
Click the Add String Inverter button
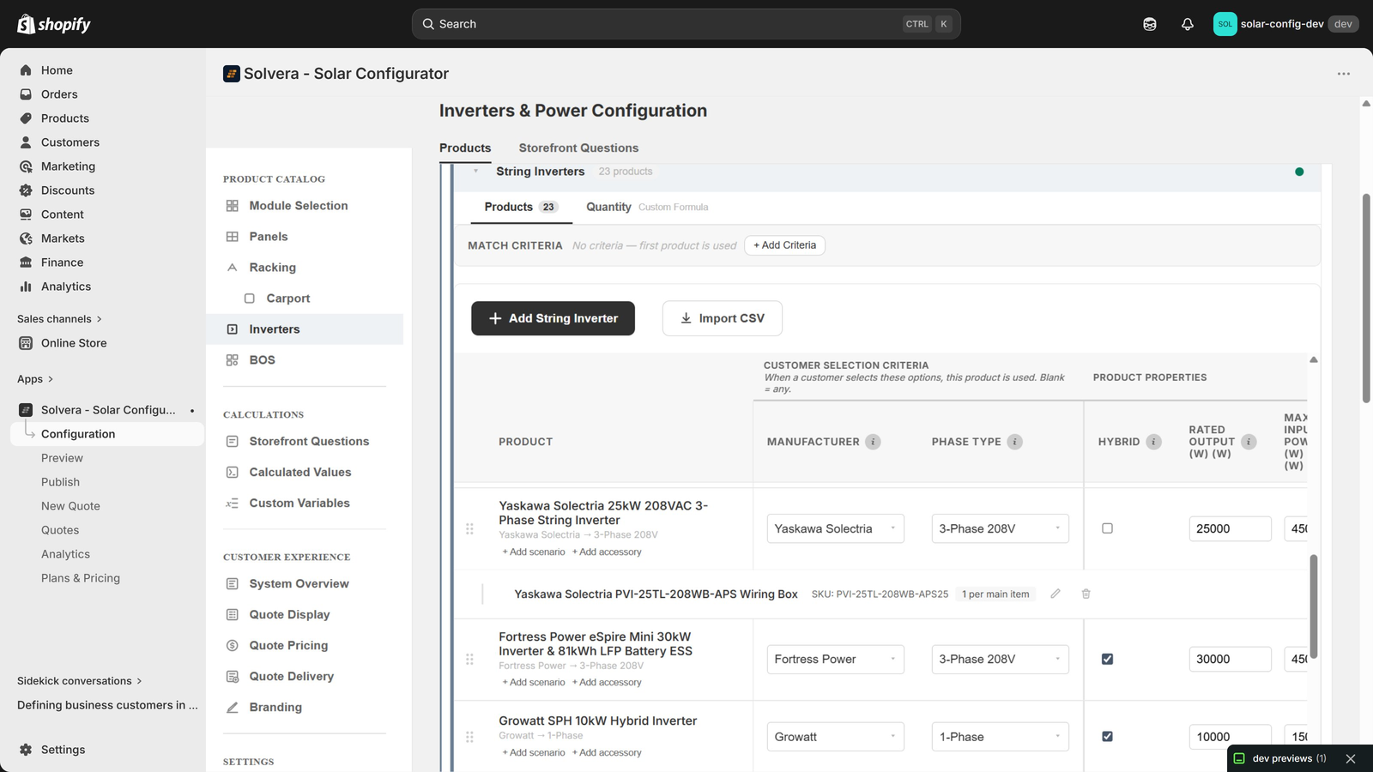(x=553, y=318)
